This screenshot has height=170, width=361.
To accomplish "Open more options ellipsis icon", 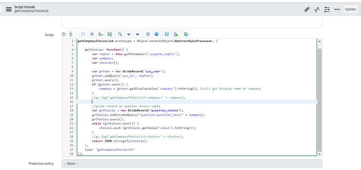I will click(337, 9).
